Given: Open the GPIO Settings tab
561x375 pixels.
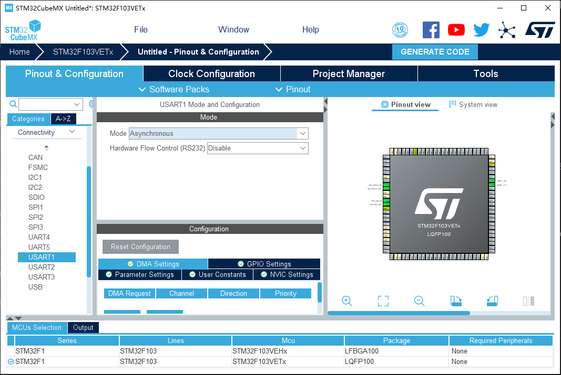Looking at the screenshot, I should [x=264, y=264].
